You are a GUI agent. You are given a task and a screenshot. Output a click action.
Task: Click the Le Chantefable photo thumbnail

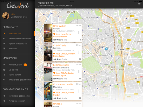coord(48,72)
